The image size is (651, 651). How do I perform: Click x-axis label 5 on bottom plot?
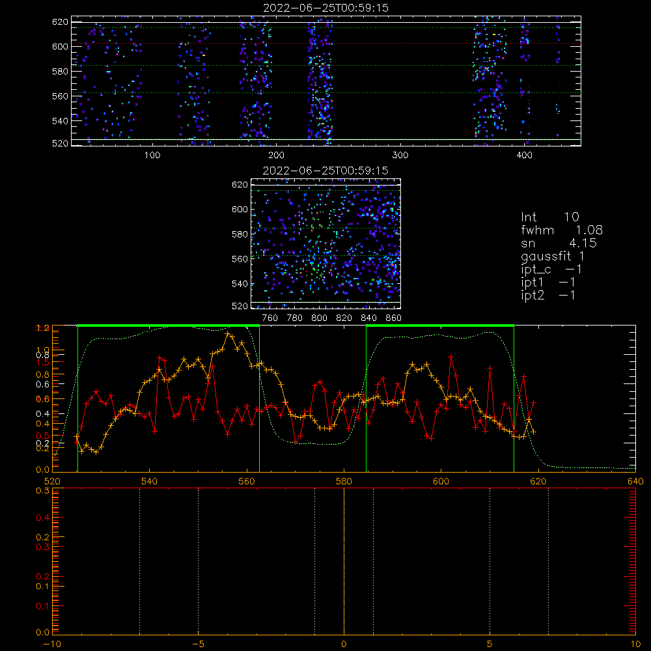(x=490, y=644)
